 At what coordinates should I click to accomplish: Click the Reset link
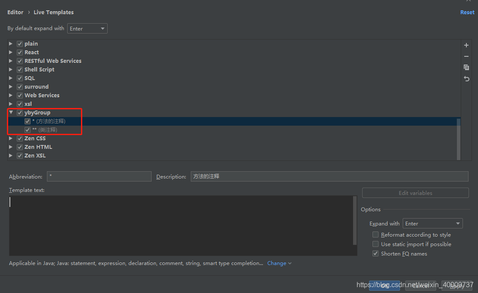point(467,12)
